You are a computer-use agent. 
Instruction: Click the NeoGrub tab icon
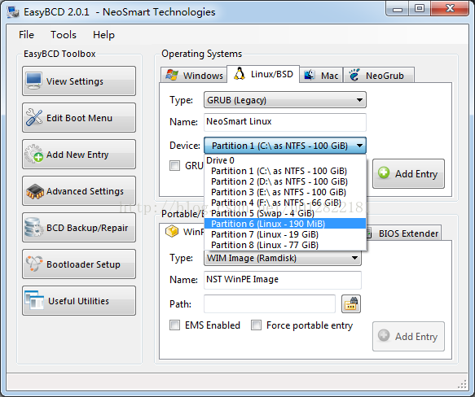(354, 75)
